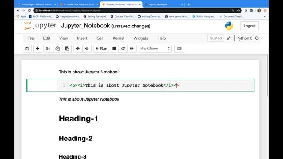Open the View menu
Viewport: 283px width, 159px height.
tap(64, 38)
